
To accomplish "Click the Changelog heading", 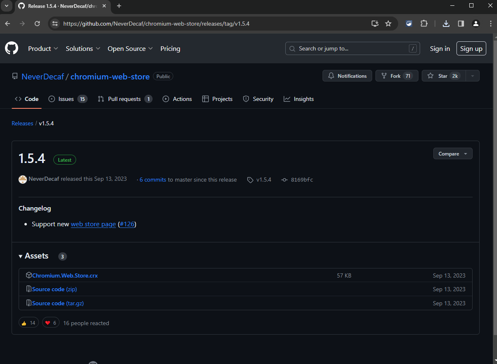I will click(35, 208).
